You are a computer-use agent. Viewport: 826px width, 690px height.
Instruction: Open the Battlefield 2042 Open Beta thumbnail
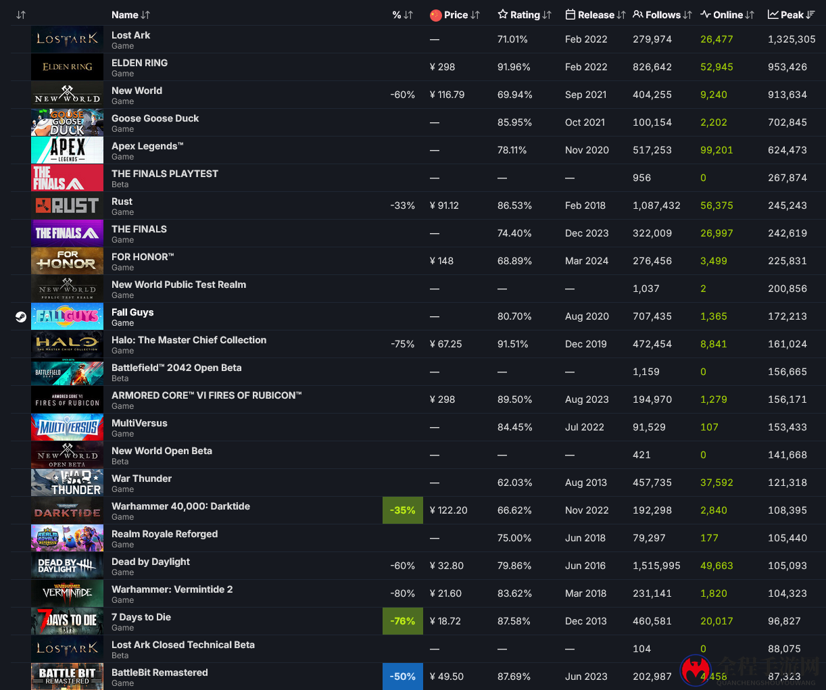tap(67, 372)
